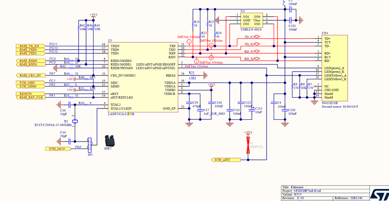Click the RBIAS pin label on U5
The image size is (389, 201).
point(170,75)
